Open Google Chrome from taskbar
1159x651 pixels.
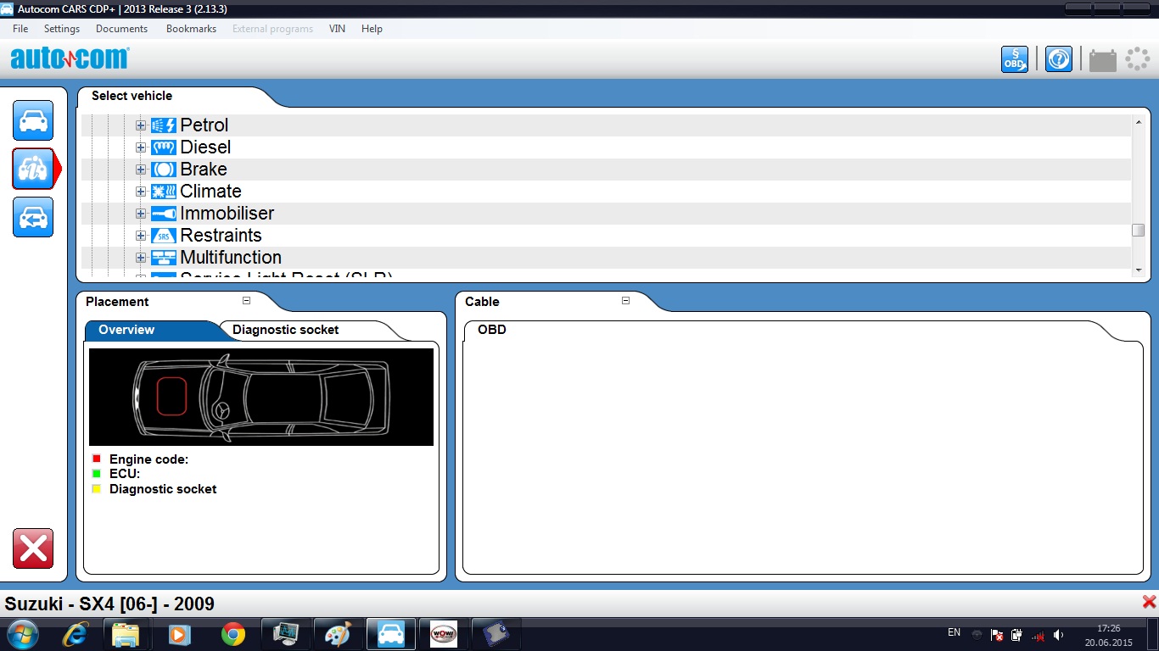[x=232, y=634]
